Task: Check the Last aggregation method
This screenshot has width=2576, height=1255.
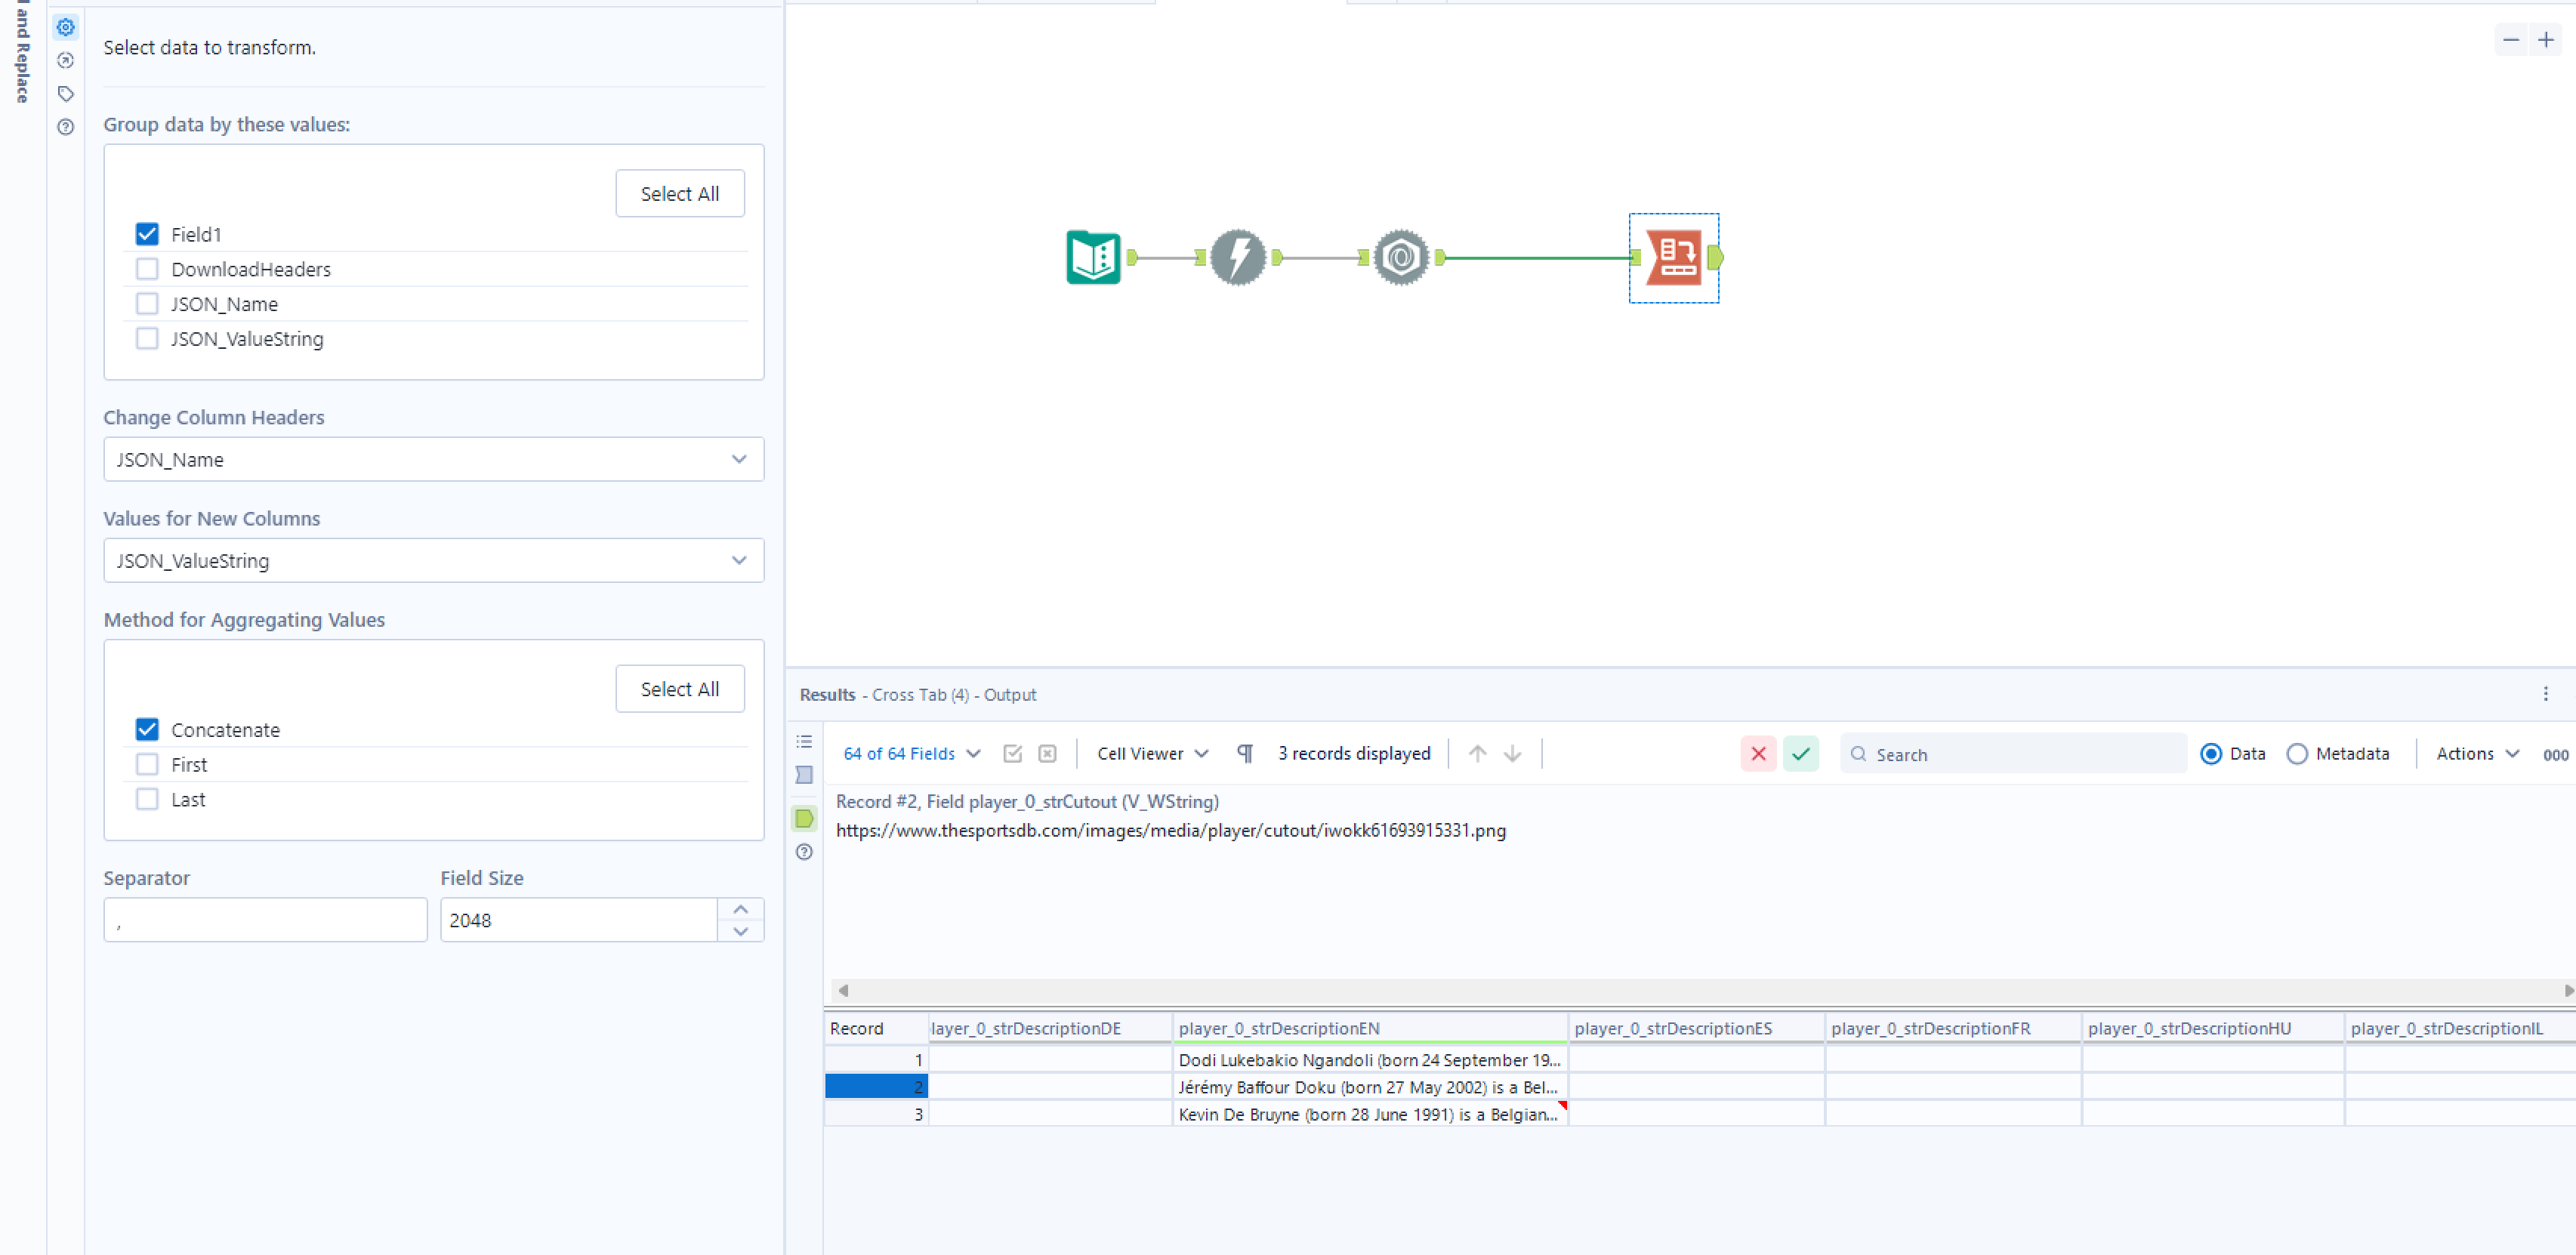Action: tap(147, 800)
